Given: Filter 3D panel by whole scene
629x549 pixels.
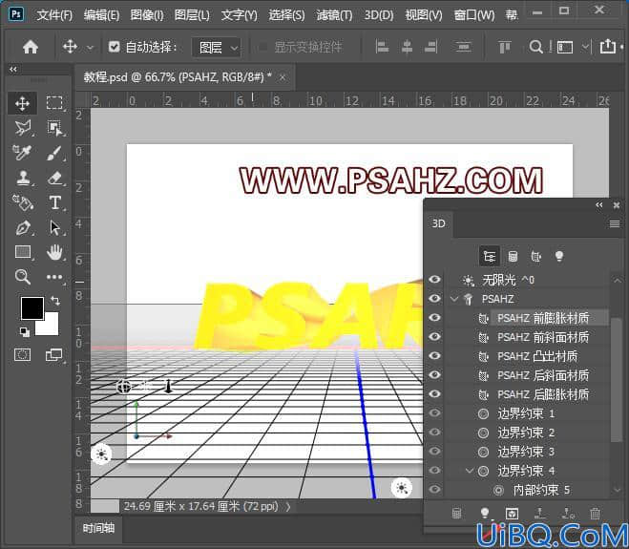Looking at the screenshot, I should (490, 256).
